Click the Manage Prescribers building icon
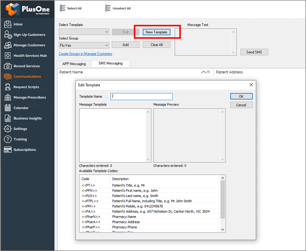 tap(8, 97)
